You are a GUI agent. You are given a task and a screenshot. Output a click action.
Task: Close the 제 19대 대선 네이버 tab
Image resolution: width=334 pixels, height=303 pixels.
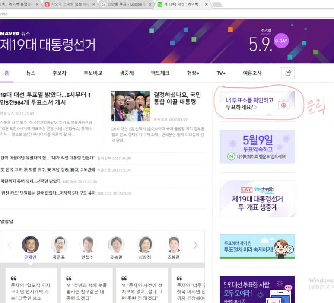click(x=206, y=4)
